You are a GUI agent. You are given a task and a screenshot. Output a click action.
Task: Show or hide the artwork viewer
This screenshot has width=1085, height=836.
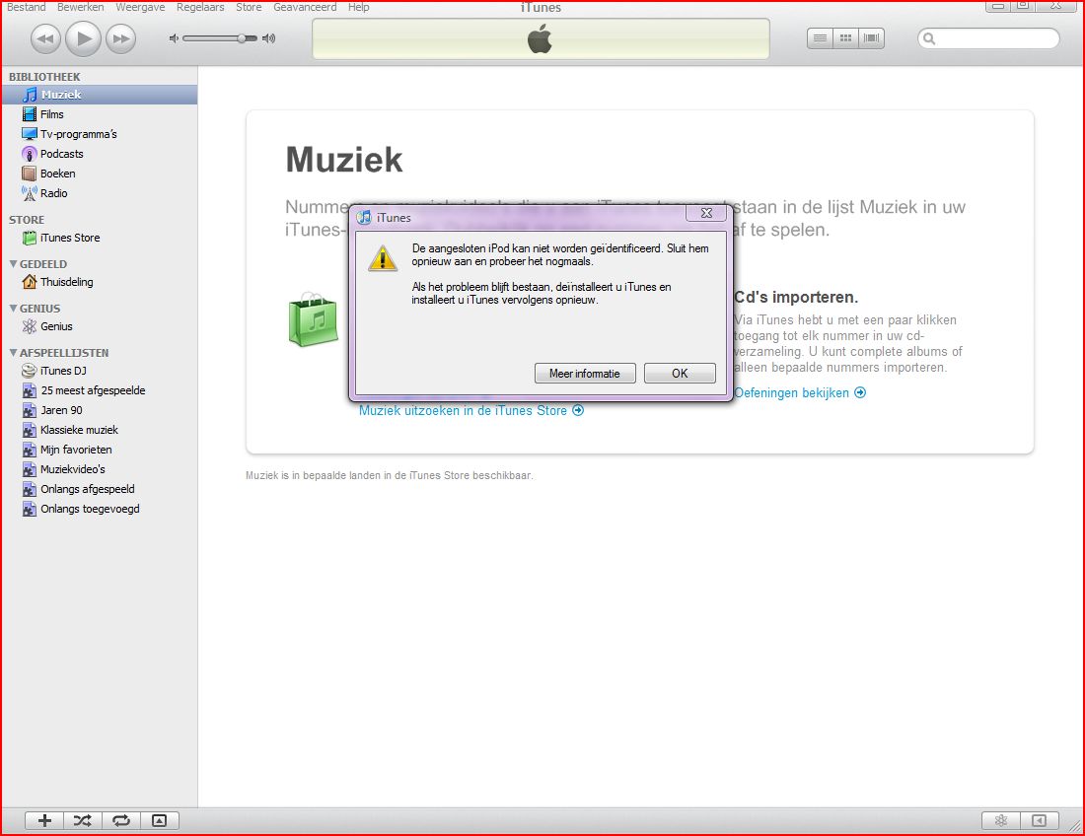click(159, 821)
